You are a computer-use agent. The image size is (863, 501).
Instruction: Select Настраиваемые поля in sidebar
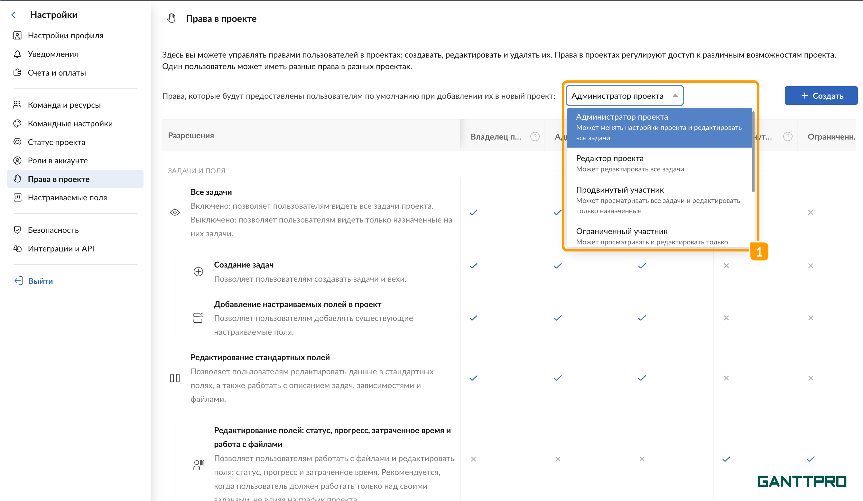coord(68,197)
